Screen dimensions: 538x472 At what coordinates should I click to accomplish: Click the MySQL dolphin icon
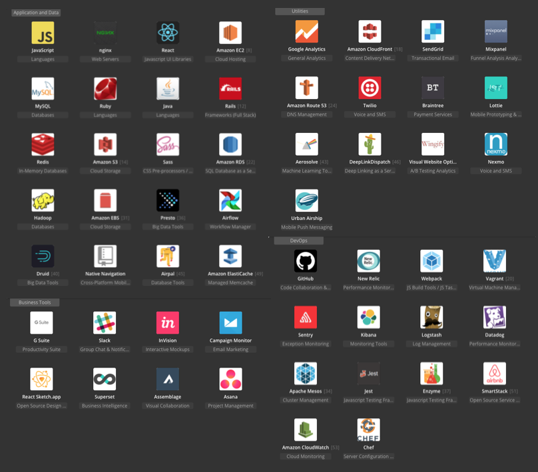(43, 88)
